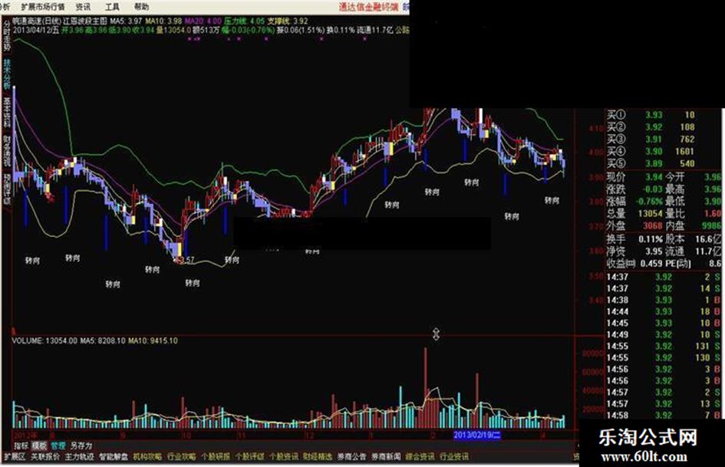Open the 扩展市场行情 menu

(x=43, y=6)
